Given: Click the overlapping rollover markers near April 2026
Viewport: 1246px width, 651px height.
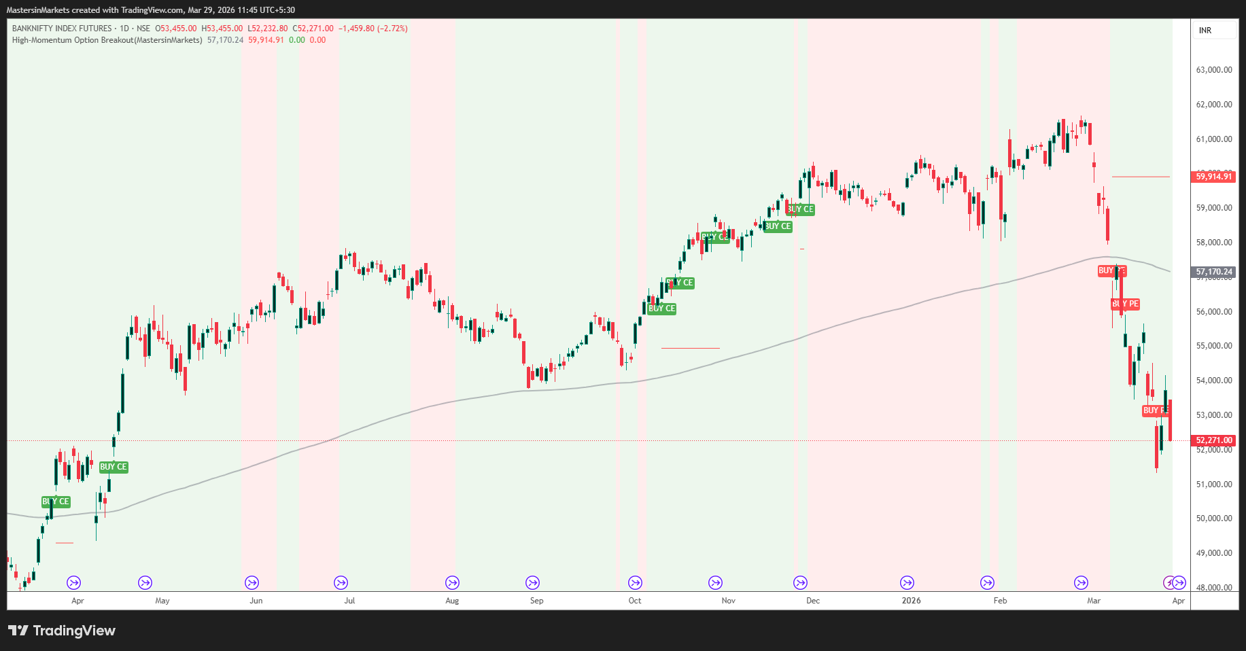Looking at the screenshot, I should (1173, 582).
